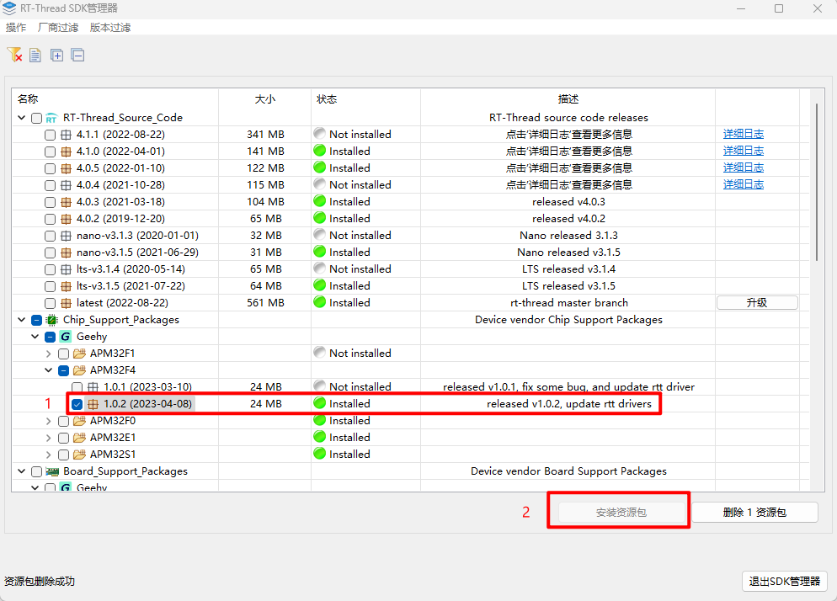
Task: Click the green status dot for 4.0.5
Action: [x=320, y=168]
